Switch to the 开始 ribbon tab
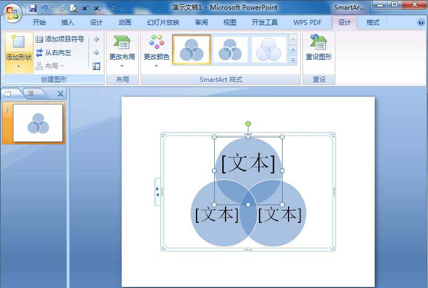The width and height of the screenshot is (428, 288). pyautogui.click(x=39, y=23)
